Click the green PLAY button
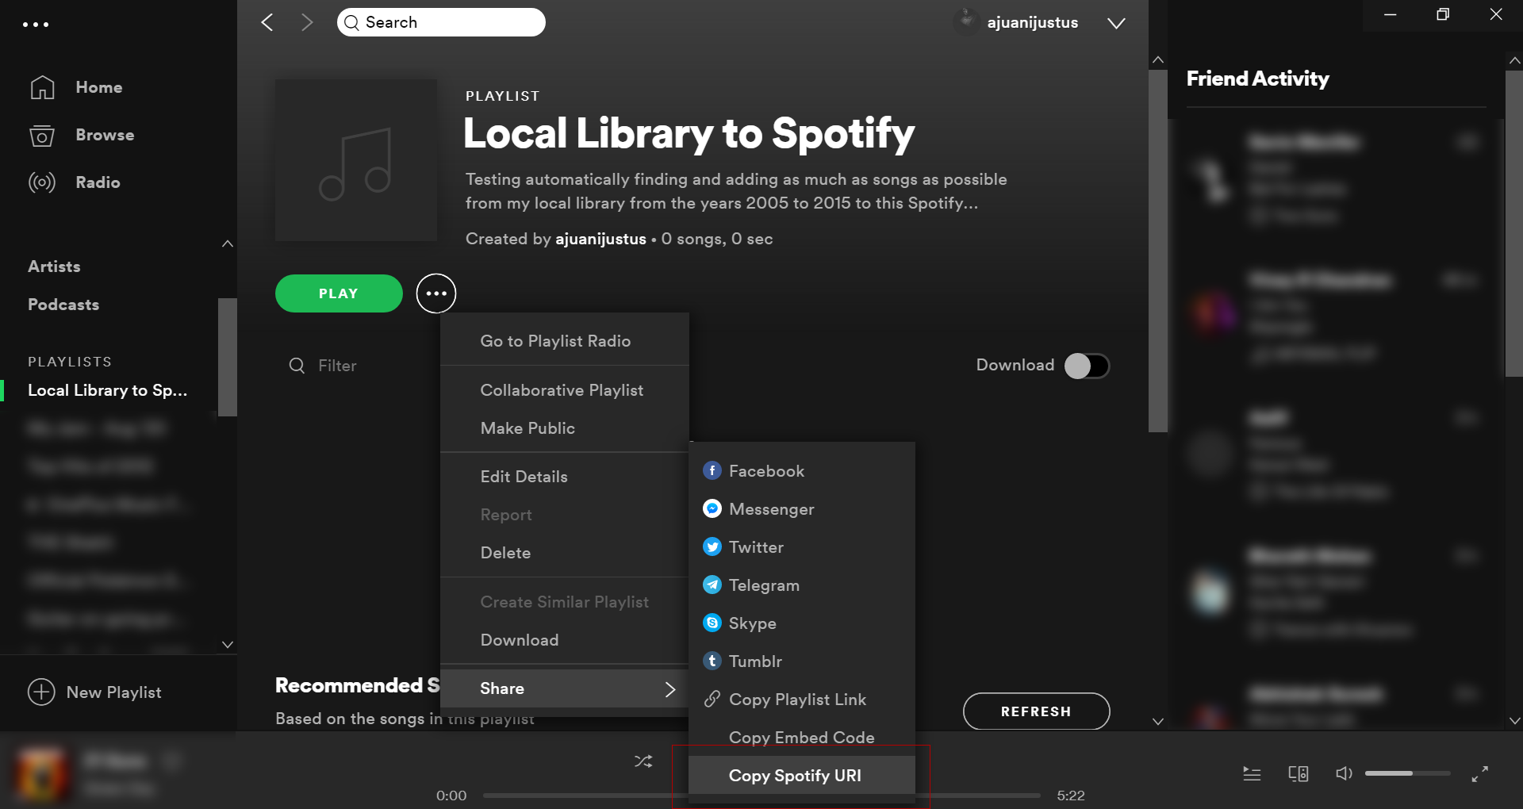The height and width of the screenshot is (809, 1523). coord(339,293)
